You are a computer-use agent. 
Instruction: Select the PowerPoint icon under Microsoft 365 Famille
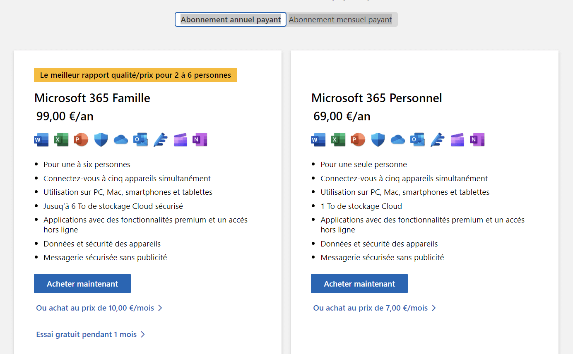pyautogui.click(x=81, y=140)
